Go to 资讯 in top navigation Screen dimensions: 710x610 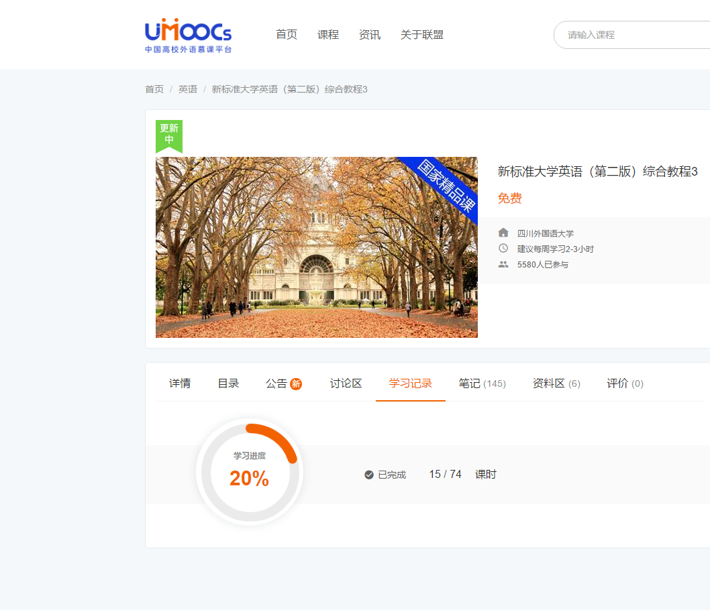[x=370, y=35]
